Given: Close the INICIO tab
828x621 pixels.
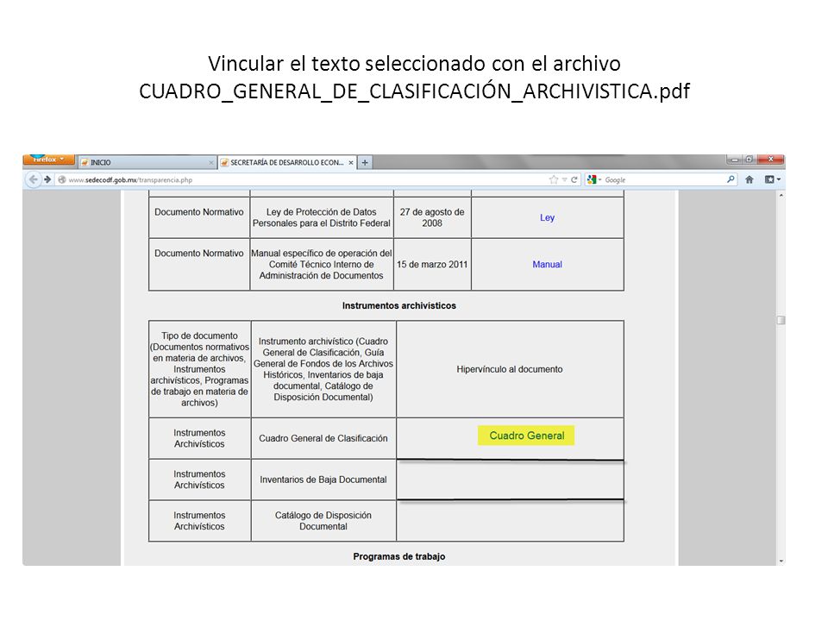Looking at the screenshot, I should click(210, 163).
